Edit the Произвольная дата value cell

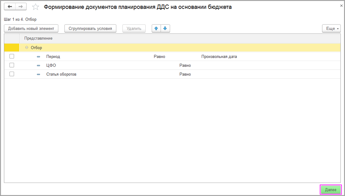coord(219,56)
